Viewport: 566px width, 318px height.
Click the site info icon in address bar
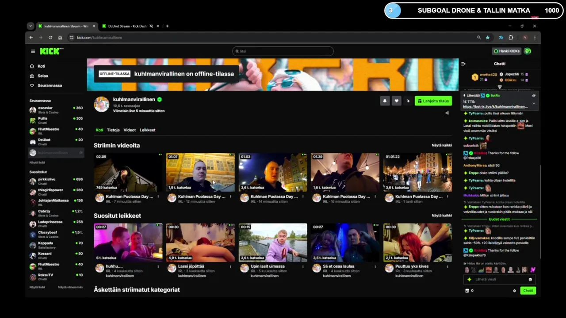coord(72,38)
